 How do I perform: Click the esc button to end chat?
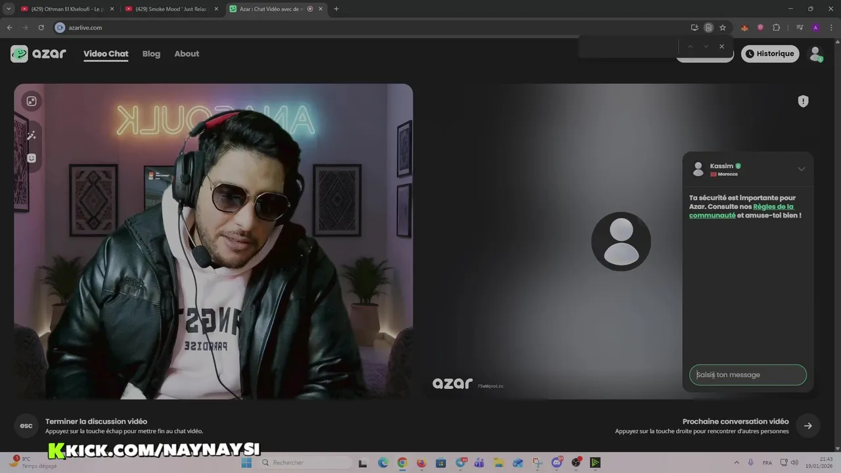pyautogui.click(x=26, y=426)
